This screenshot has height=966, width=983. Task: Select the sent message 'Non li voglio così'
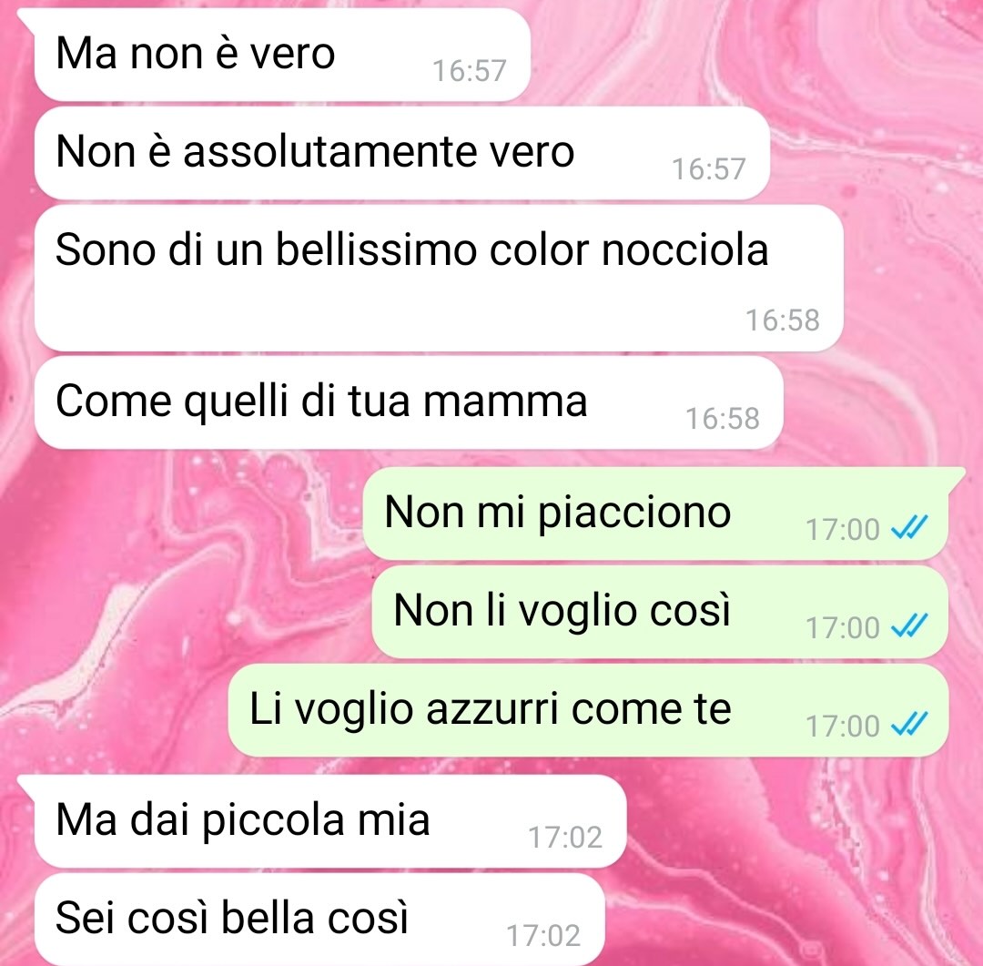tap(660, 612)
